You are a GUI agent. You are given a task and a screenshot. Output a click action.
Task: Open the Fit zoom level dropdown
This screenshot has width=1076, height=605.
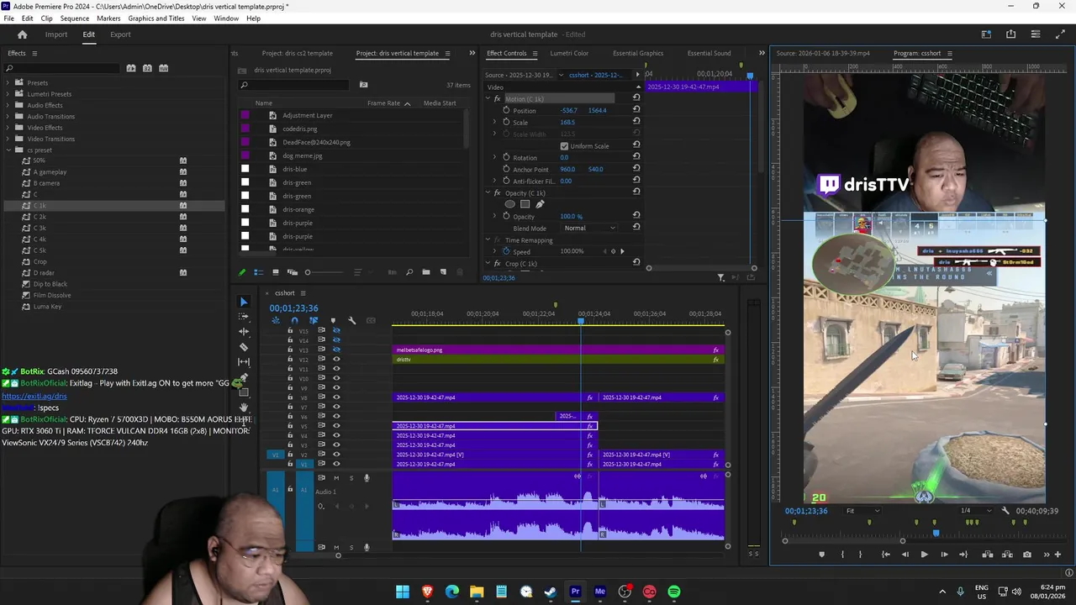click(862, 511)
